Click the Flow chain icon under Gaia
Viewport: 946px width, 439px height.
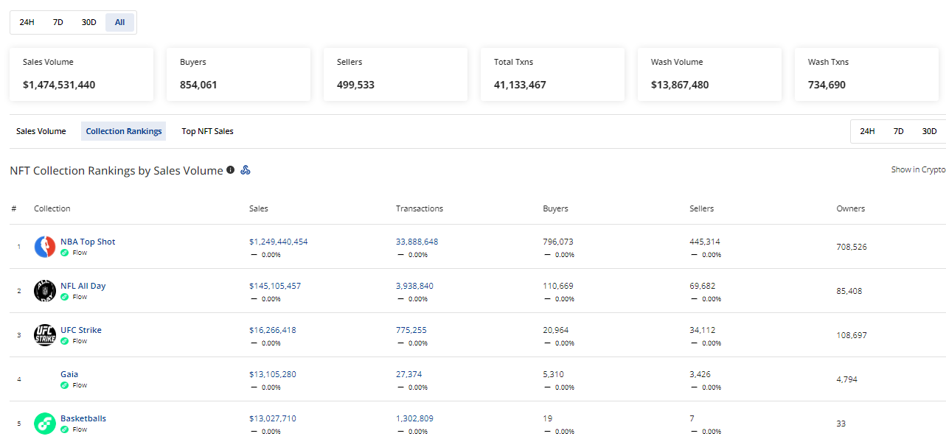[x=65, y=385]
